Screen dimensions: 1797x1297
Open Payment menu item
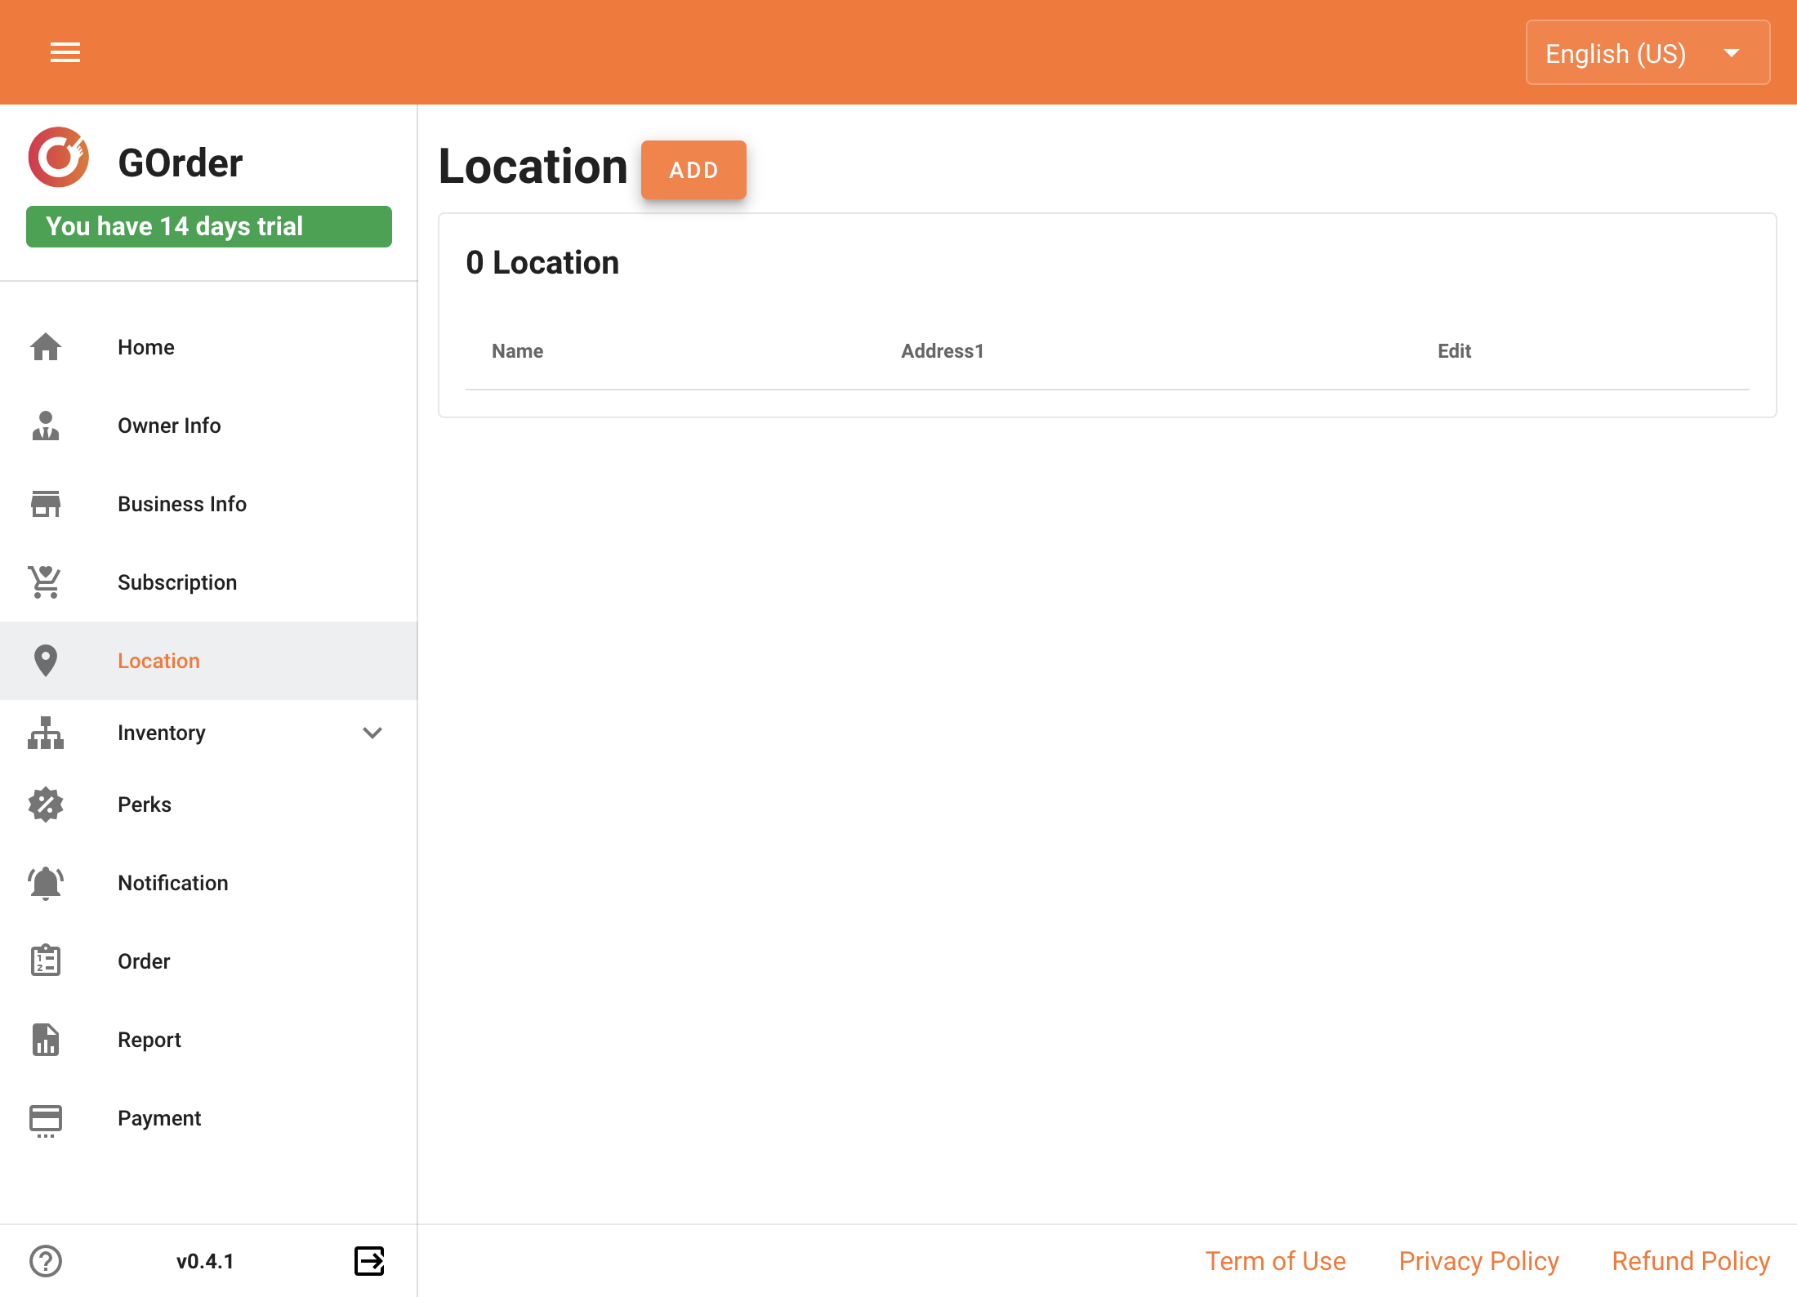click(x=209, y=1118)
